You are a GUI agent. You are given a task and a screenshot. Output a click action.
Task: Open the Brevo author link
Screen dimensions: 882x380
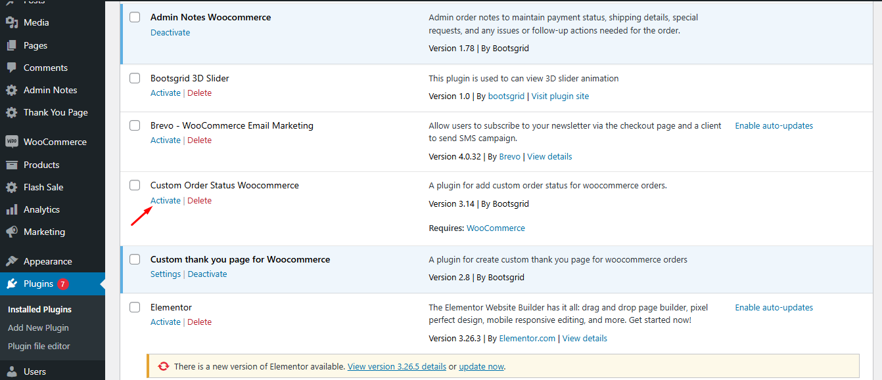coord(509,156)
